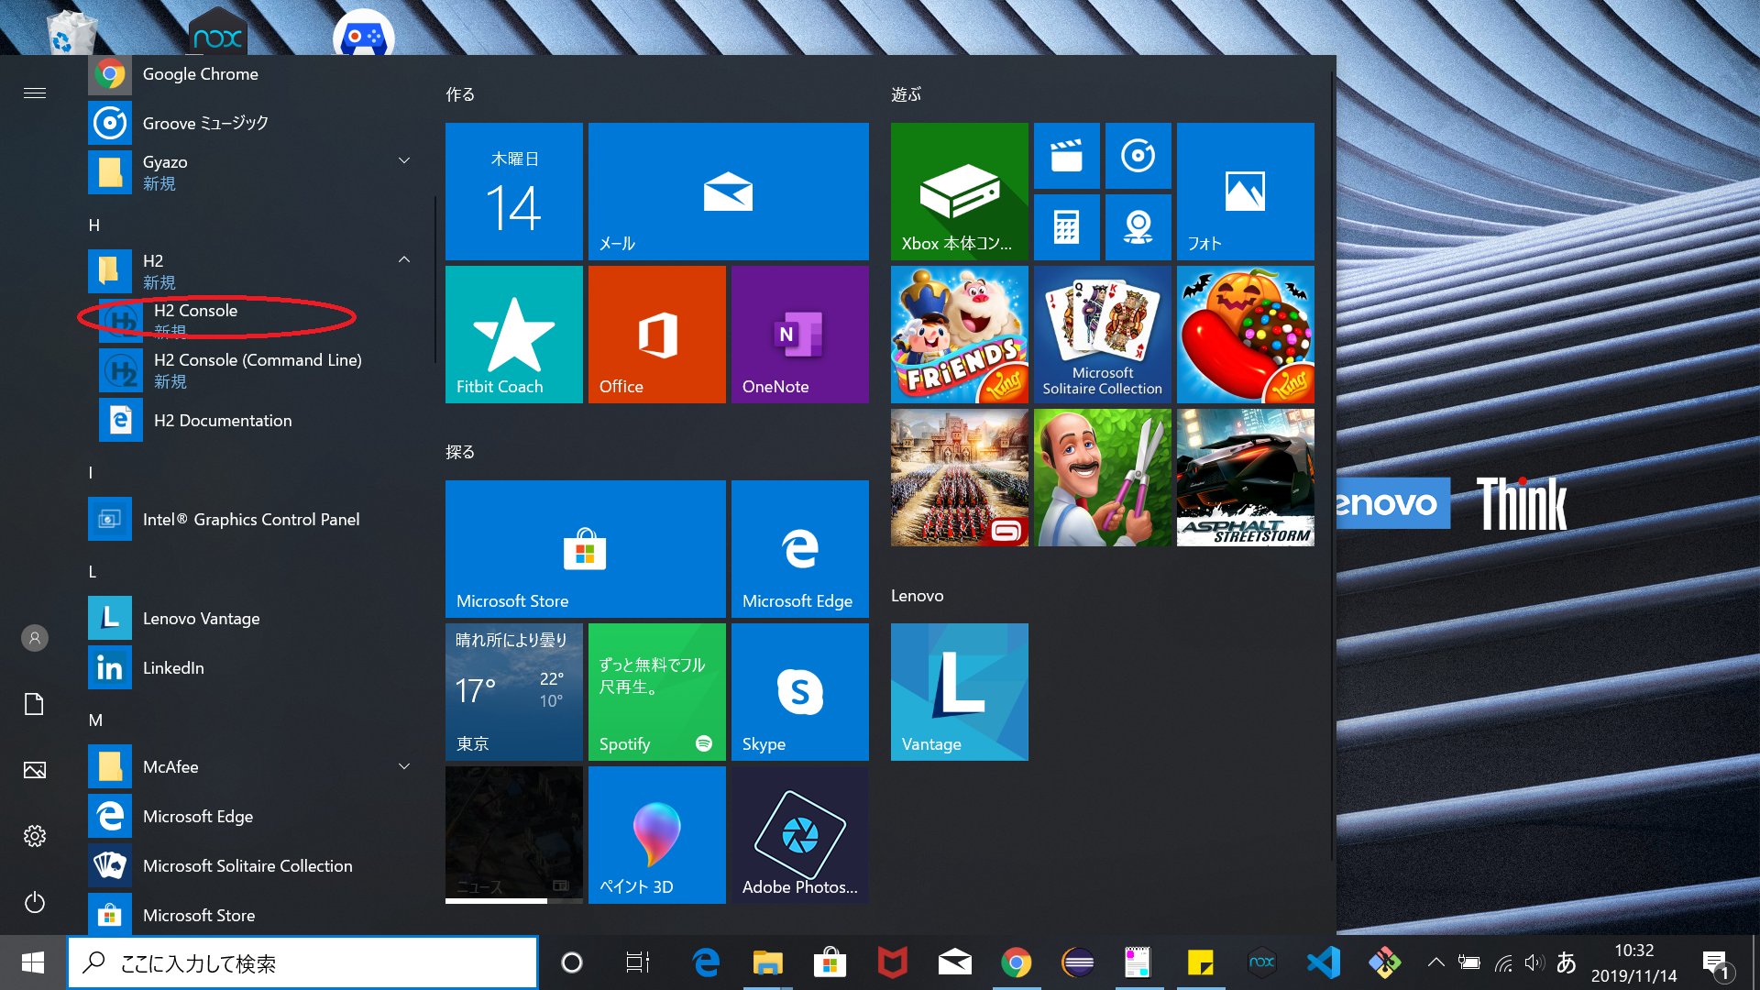Show hidden system tray icons
The width and height of the screenshot is (1760, 990).
pyautogui.click(x=1436, y=962)
